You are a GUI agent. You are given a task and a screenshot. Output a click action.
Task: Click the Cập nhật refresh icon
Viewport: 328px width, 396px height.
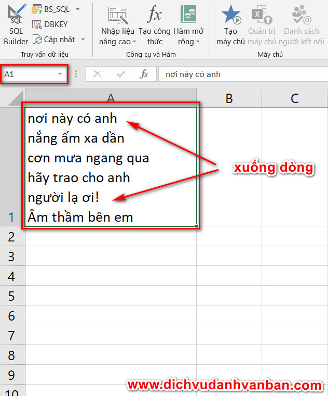37,40
